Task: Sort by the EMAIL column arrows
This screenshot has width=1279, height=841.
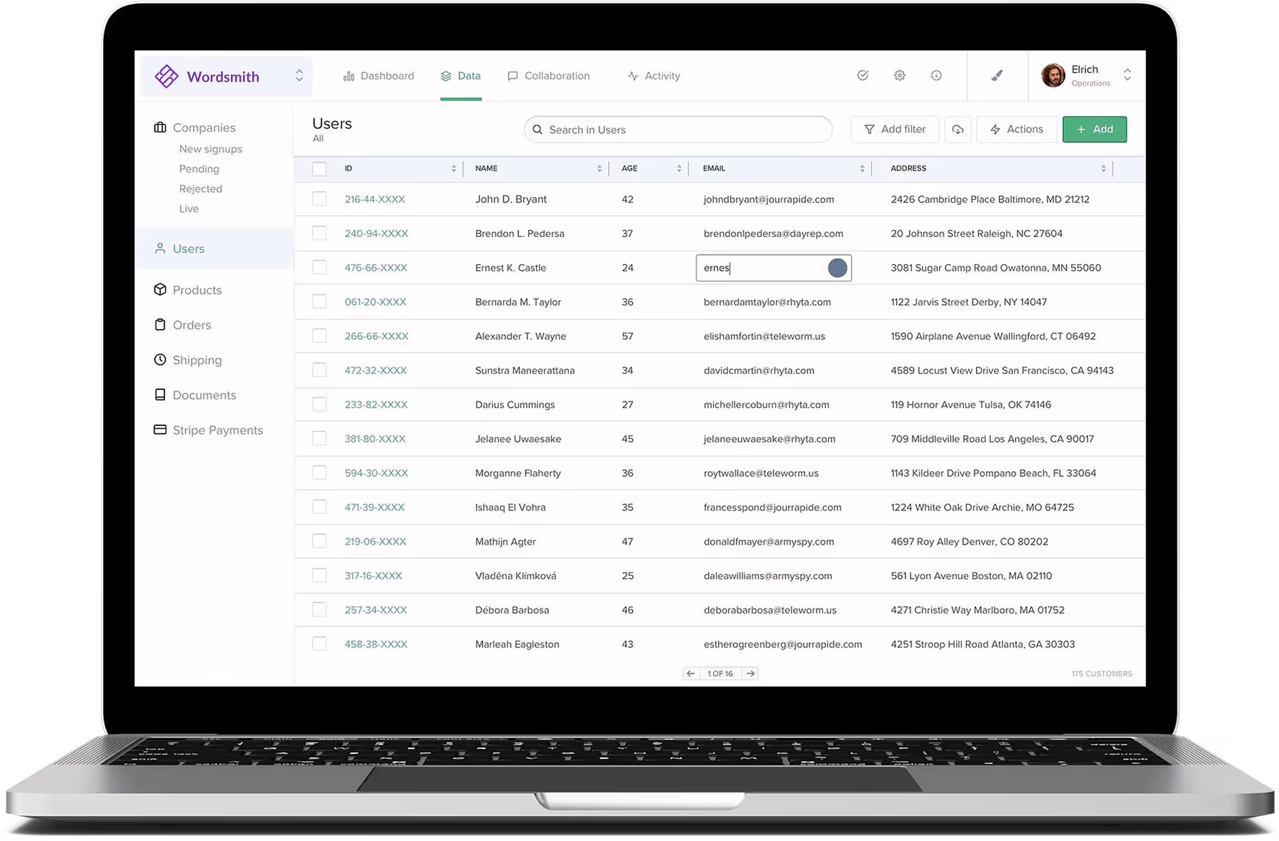Action: pos(862,168)
